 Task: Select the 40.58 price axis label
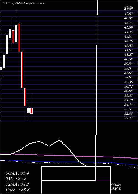pos(128,59)
